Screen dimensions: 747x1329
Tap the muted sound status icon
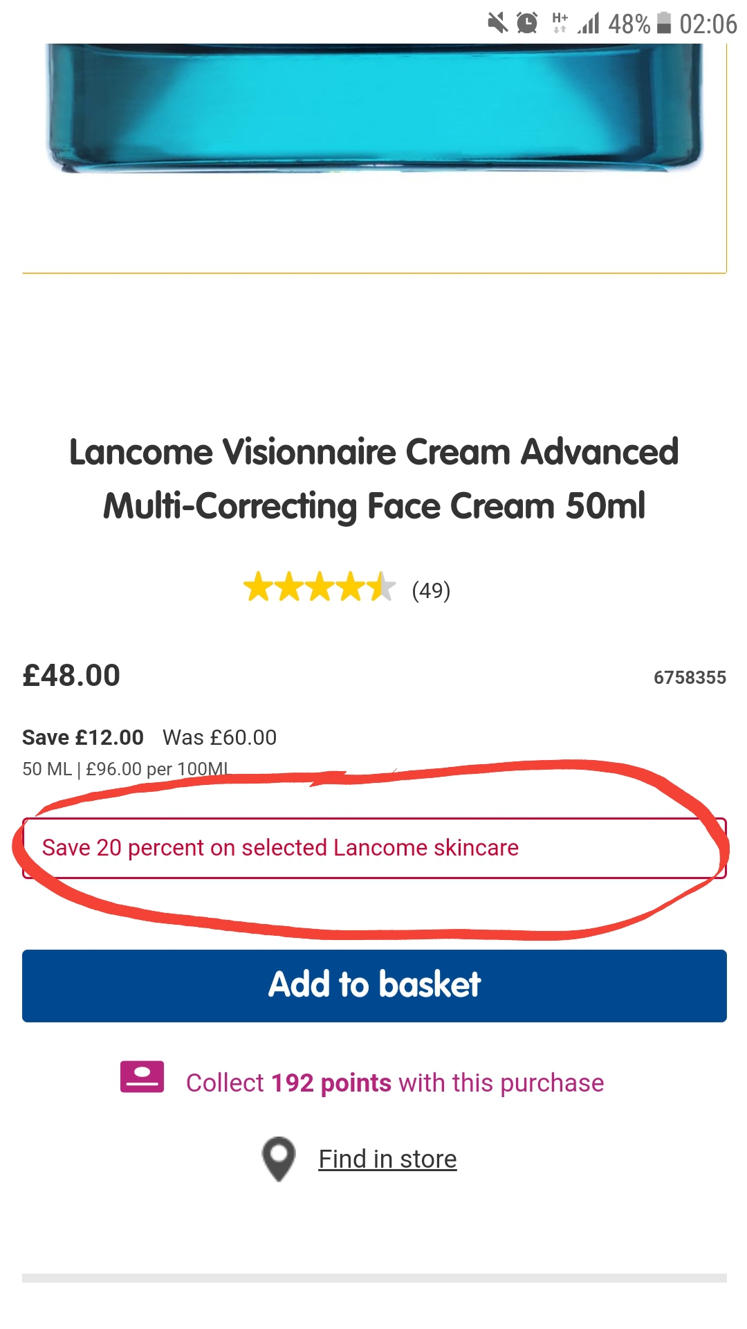click(497, 24)
